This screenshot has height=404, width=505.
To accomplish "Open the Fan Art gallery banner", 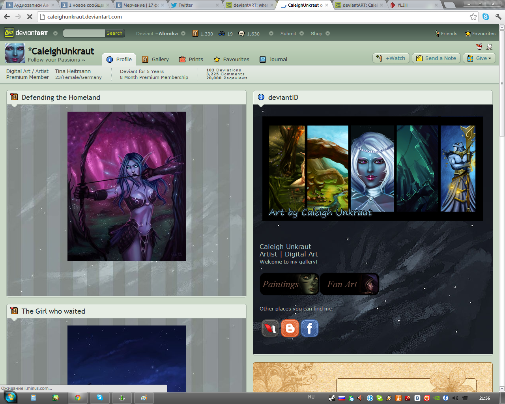I will pyautogui.click(x=350, y=284).
